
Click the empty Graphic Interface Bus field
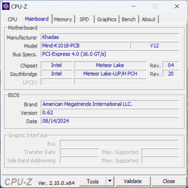(x=119, y=144)
